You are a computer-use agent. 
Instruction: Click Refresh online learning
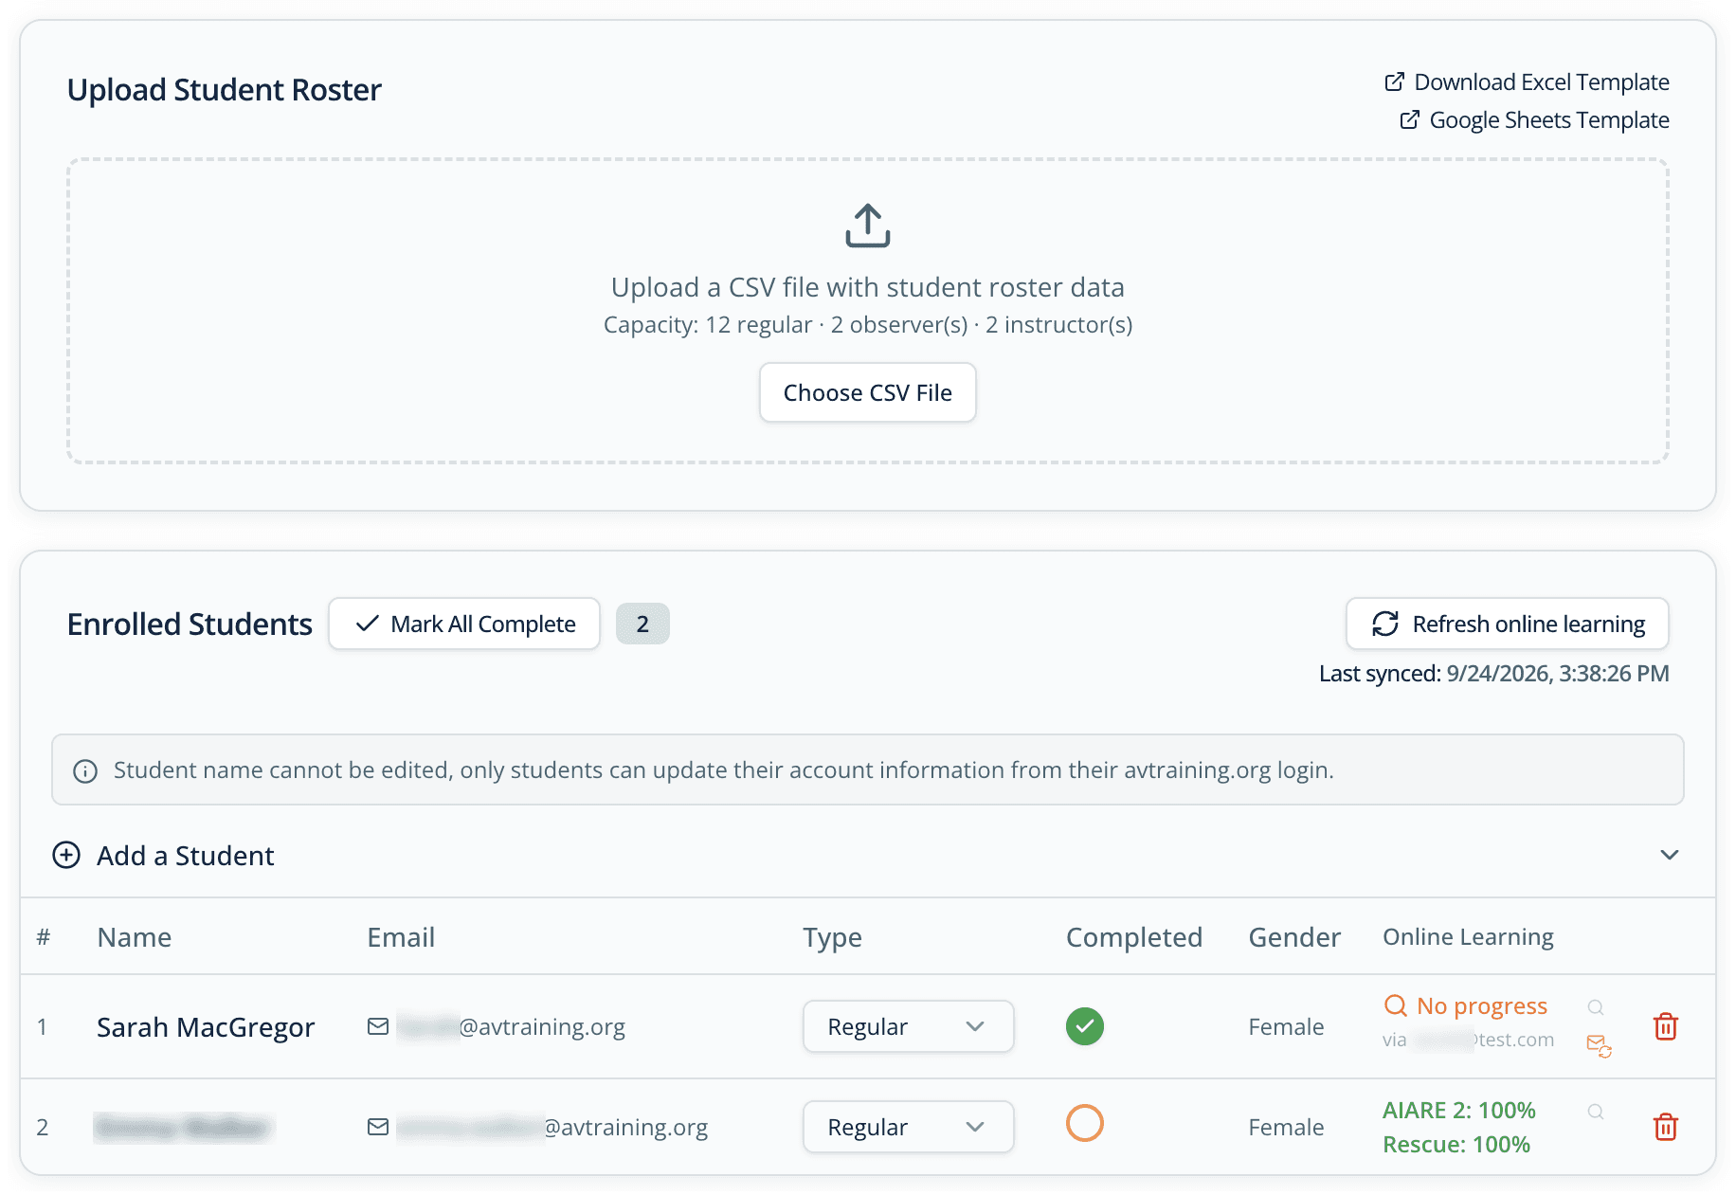[x=1507, y=624]
